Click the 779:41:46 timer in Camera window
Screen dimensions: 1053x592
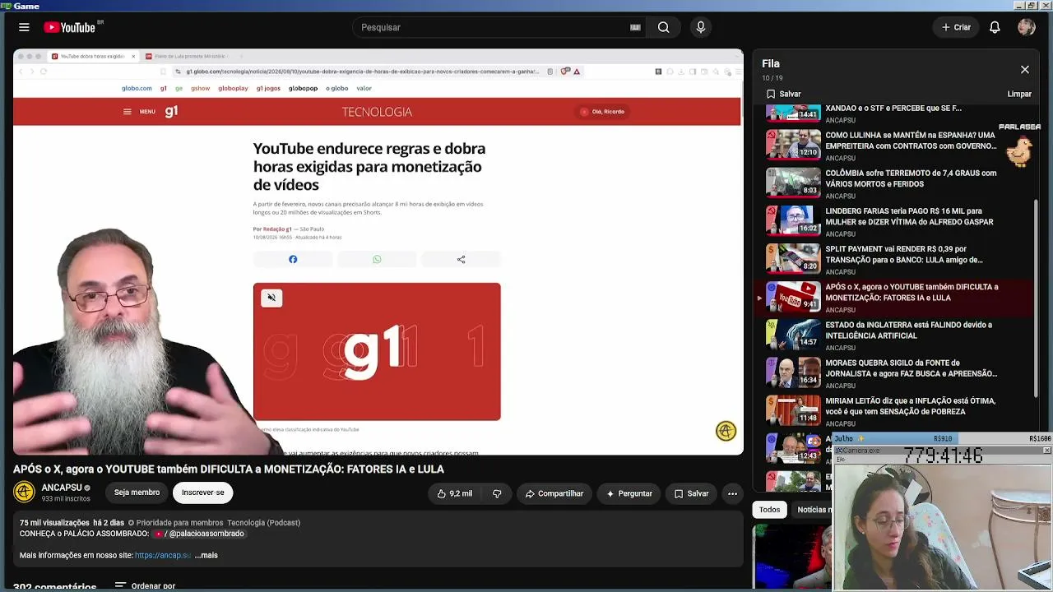pos(943,456)
